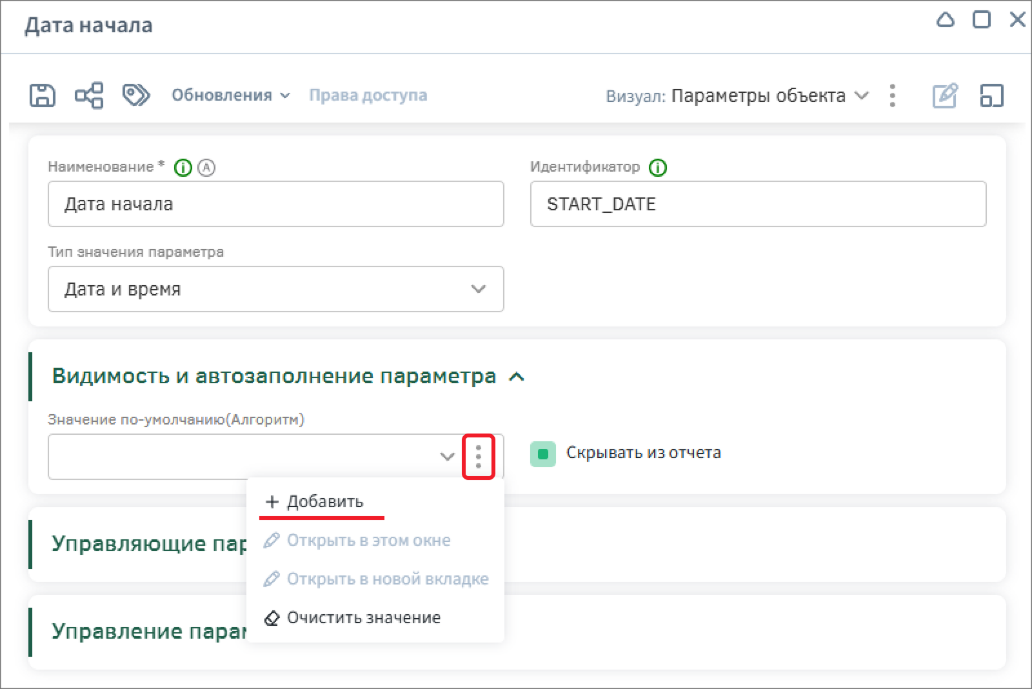The height and width of the screenshot is (689, 1032).
Task: Click the save floppy disk icon
Action: pos(43,95)
